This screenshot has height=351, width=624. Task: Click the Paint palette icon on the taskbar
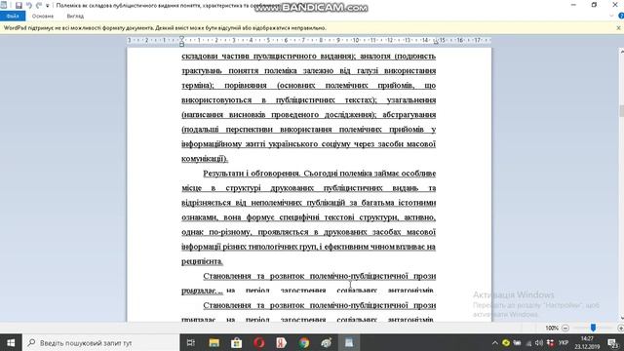pos(327,342)
